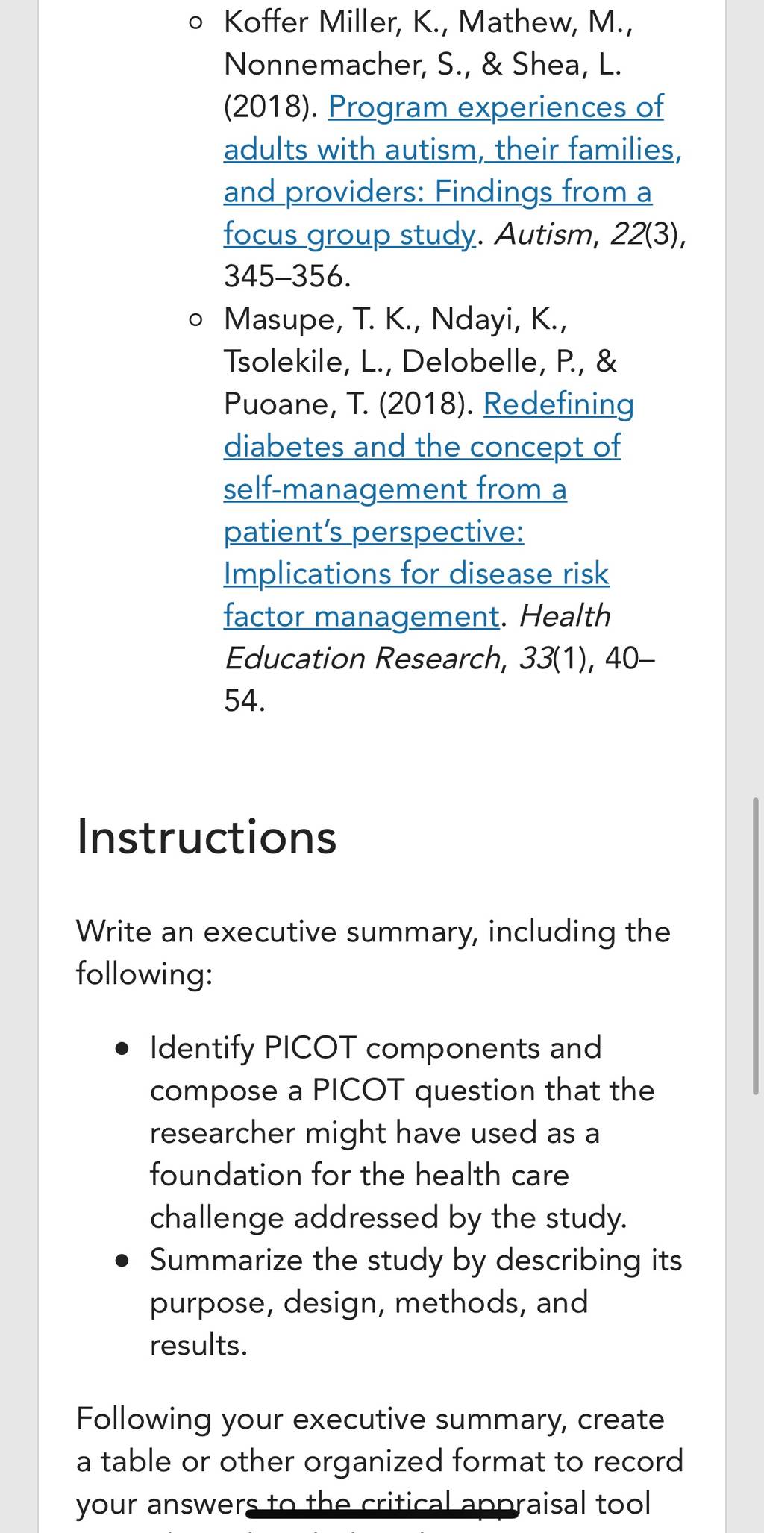This screenshot has height=1533, width=764.
Task: Click the 'Instructions' section heading
Action: pos(207,836)
